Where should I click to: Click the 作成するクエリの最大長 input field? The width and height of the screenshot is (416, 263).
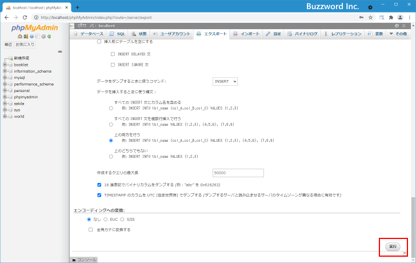(x=238, y=173)
